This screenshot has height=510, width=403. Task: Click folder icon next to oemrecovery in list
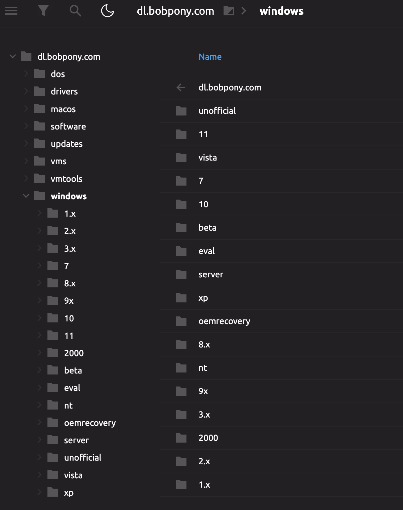coord(181,321)
